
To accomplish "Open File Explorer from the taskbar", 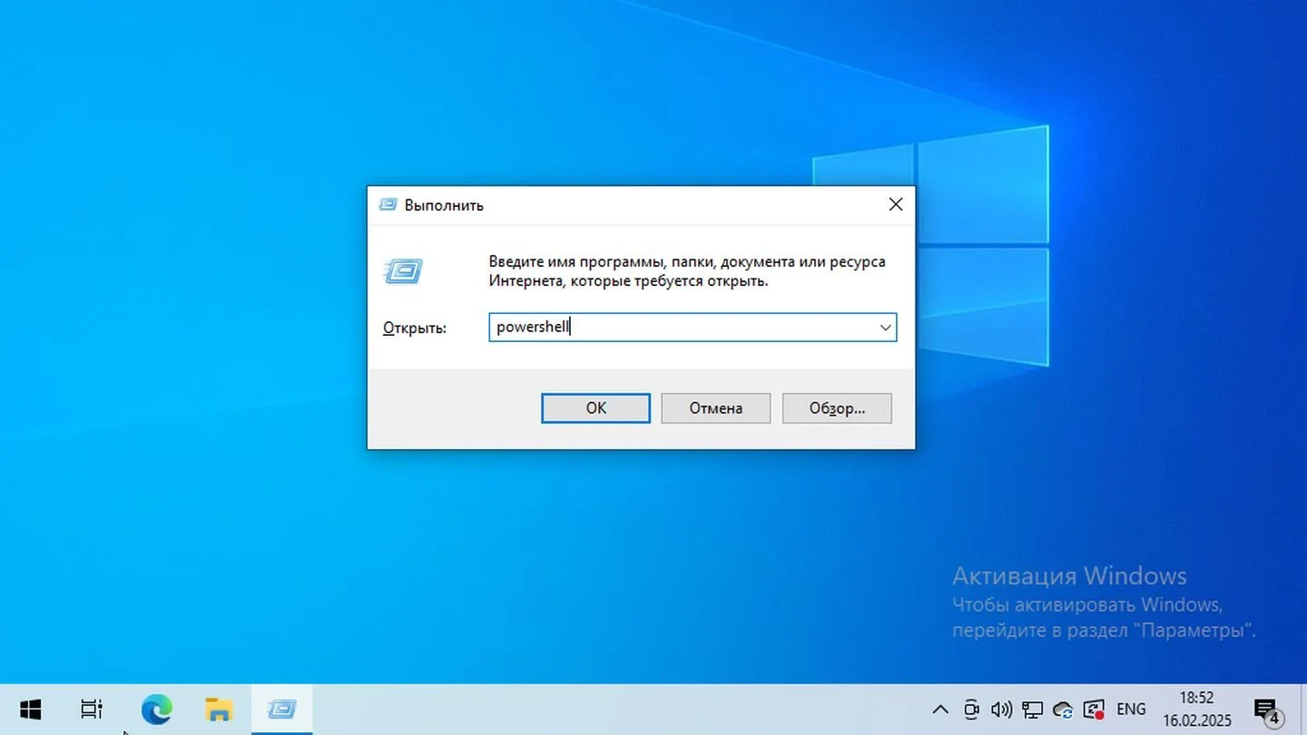I will click(x=219, y=710).
